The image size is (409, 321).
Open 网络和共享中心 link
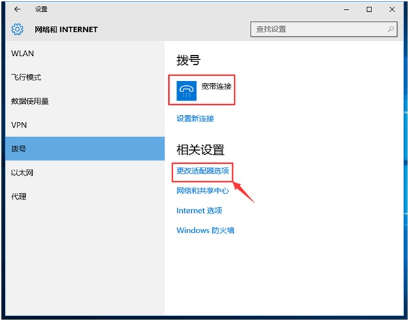(x=202, y=191)
